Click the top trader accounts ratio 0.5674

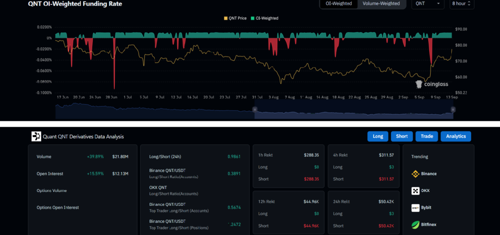234,207
